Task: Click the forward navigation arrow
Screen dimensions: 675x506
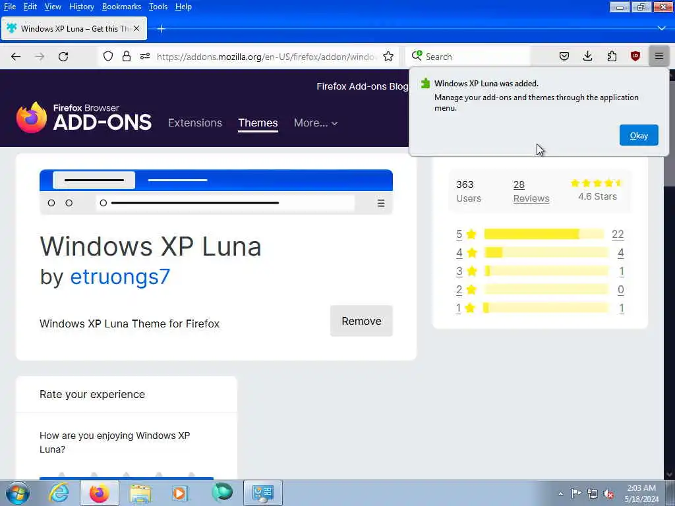Action: coord(40,57)
